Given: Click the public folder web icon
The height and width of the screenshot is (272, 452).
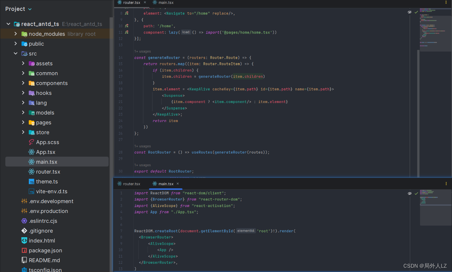Looking at the screenshot, I should pos(24,44).
